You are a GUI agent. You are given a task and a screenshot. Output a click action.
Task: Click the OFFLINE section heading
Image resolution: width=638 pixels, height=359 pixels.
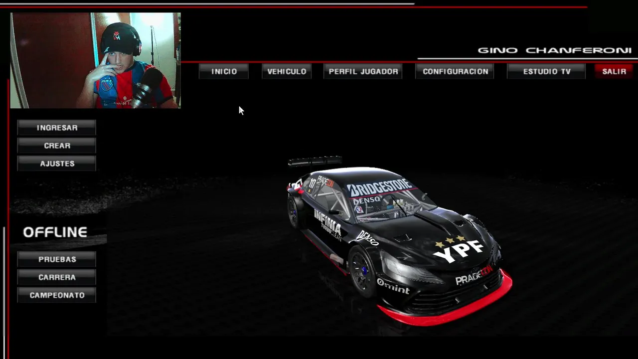pos(55,232)
